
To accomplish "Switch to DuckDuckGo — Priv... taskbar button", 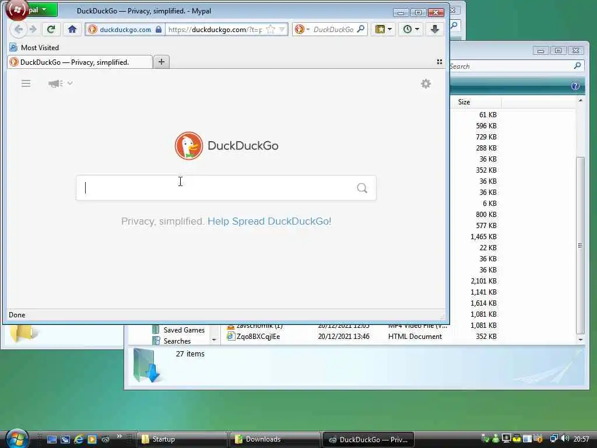I will coord(368,439).
